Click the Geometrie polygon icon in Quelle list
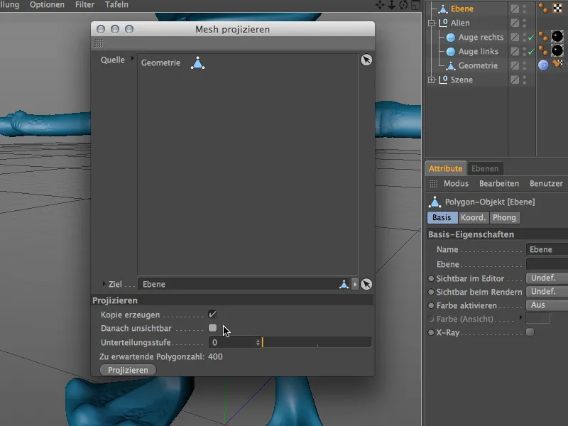Viewport: 568px width, 426px height. pos(198,62)
